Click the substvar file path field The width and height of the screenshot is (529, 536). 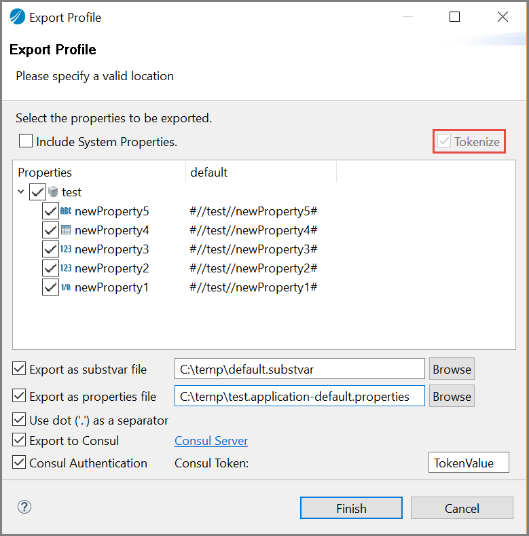[299, 369]
